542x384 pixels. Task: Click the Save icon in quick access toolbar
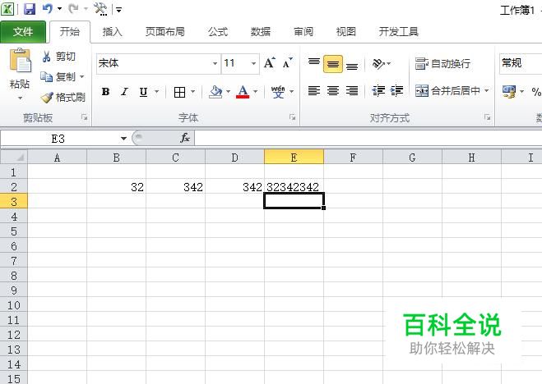click(x=30, y=9)
